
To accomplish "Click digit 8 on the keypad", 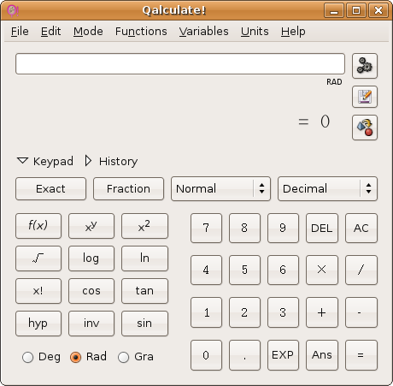I will [244, 228].
